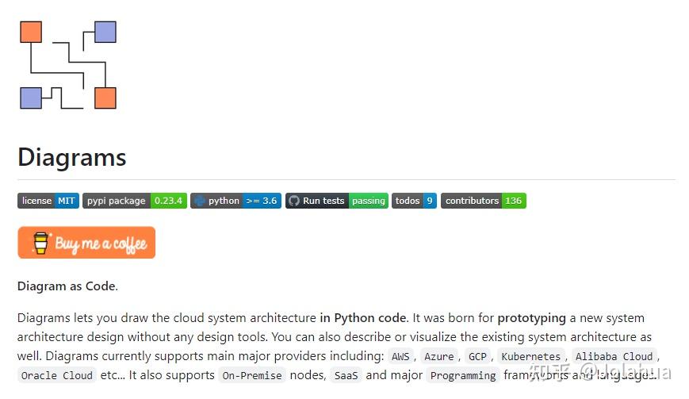
Task: Open the contributors 136 badge
Action: tap(483, 201)
